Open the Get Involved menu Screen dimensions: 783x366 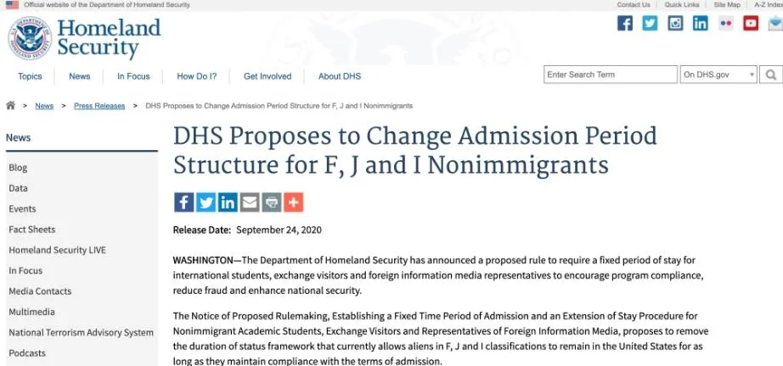268,76
